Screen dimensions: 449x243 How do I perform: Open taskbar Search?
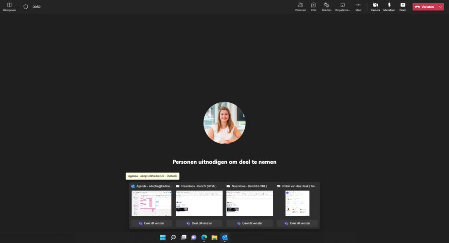[173, 237]
